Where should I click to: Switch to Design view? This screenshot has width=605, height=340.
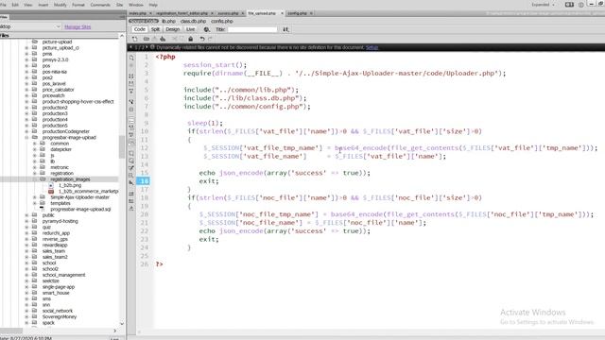click(x=172, y=29)
